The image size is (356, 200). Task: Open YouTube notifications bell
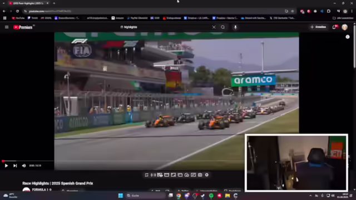pyautogui.click(x=335, y=27)
